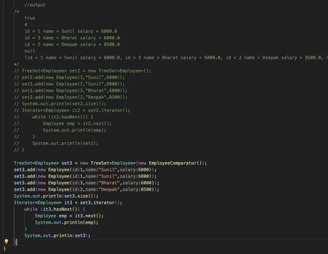The width and height of the screenshot is (328, 254).
Task: Click 'System.out.println(emp)' uncommented line
Action: tap(67, 223)
